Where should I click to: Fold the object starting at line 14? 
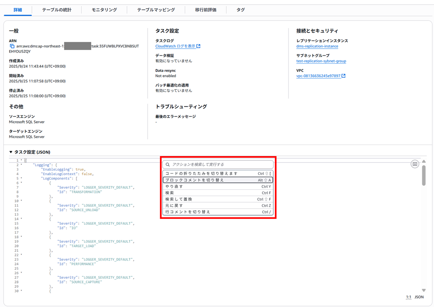point(21,219)
